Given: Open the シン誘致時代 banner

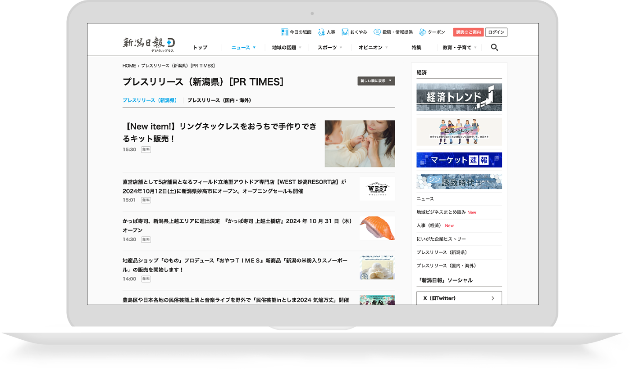Looking at the screenshot, I should 459,181.
